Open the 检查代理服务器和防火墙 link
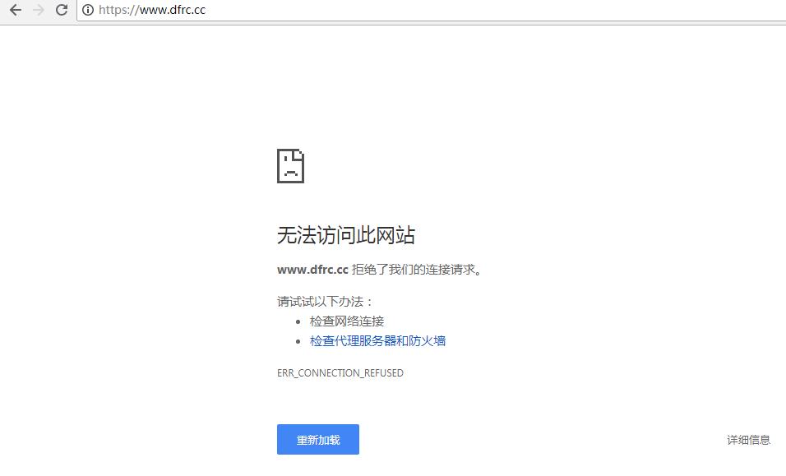Viewport: 786px width, 476px height. [377, 340]
